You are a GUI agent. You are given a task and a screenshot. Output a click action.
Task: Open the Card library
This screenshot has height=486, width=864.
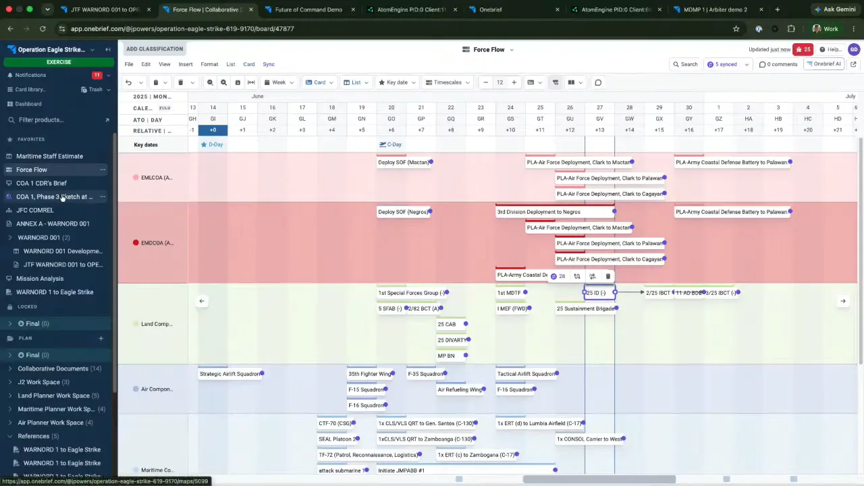[x=30, y=89]
